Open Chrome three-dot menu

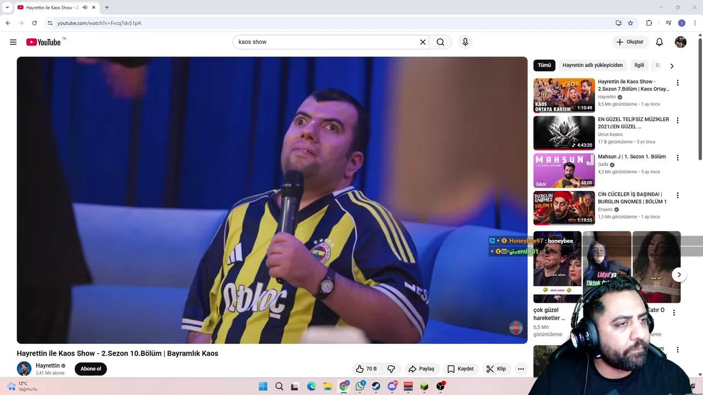[695, 23]
